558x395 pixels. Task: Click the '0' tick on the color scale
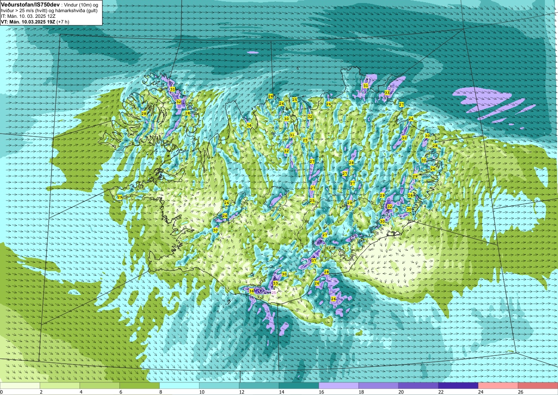pos(2,392)
